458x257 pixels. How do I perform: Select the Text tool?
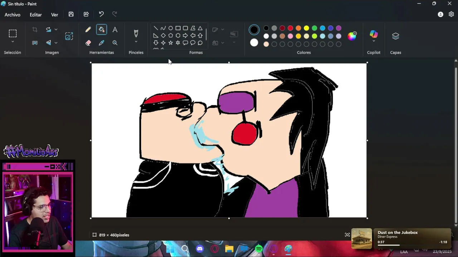115,30
